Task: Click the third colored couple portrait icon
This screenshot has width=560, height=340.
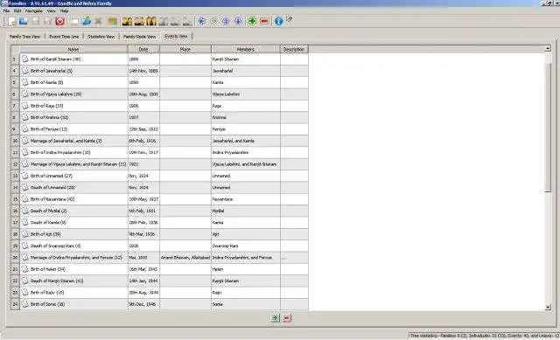Action: coord(151,21)
